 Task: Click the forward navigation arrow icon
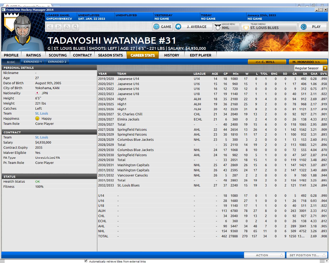(58, 27)
